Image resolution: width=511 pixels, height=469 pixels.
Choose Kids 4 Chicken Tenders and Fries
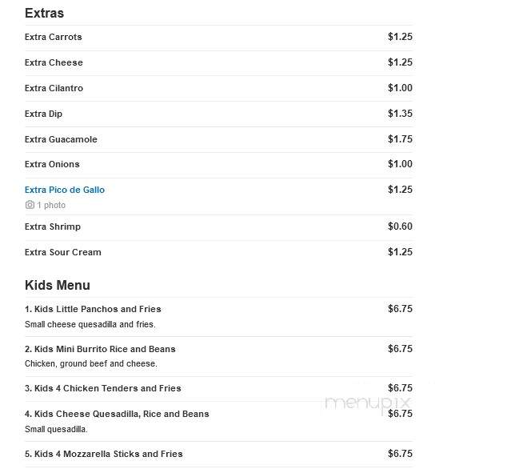pos(103,388)
